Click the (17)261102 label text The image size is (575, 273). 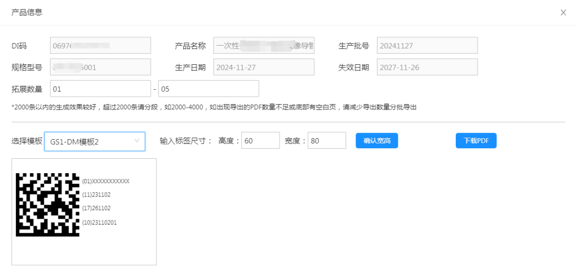coord(96,208)
